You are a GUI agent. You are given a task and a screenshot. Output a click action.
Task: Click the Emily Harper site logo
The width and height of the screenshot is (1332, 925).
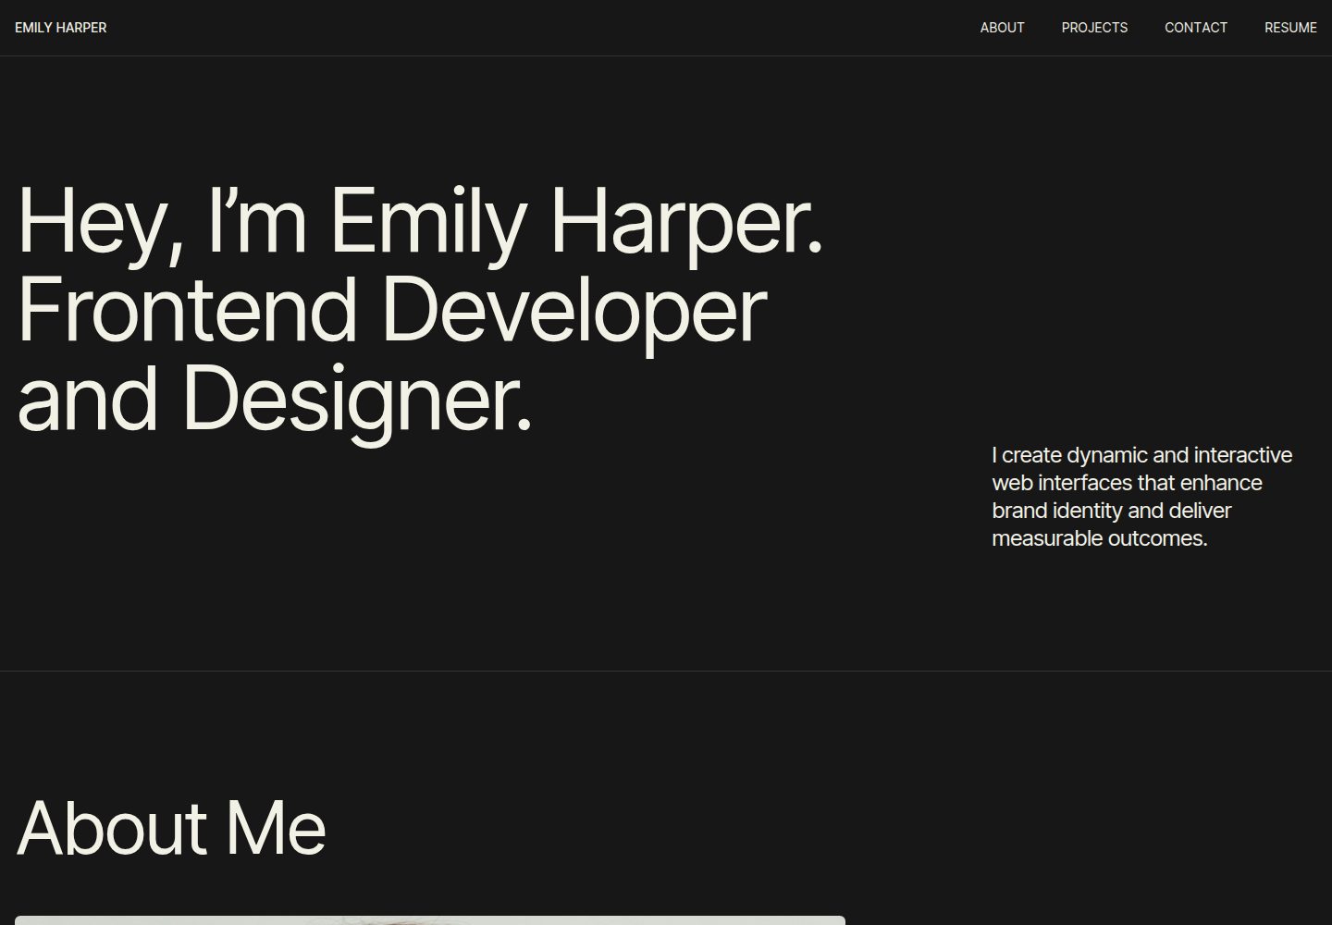click(61, 28)
